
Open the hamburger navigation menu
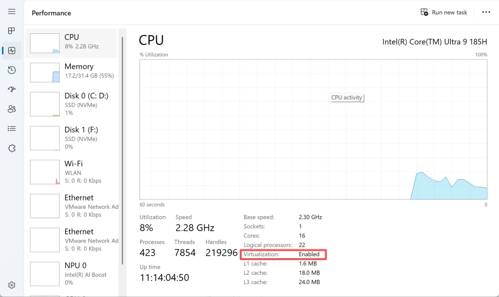(x=12, y=12)
